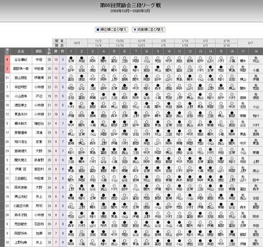Click the pink rank cell 2 for 服部
Viewport: 263px width, 247px height.
click(x=7, y=69)
